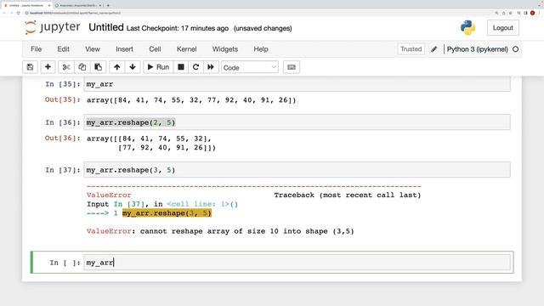Screen dimensions: 544x306
Task: Click the (unsaved changes) text
Action: pos(263,28)
